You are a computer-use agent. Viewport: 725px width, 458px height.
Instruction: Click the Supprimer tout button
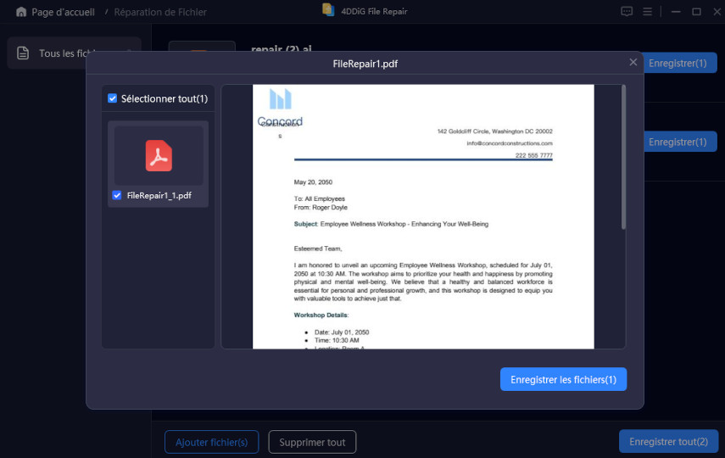[312, 442]
